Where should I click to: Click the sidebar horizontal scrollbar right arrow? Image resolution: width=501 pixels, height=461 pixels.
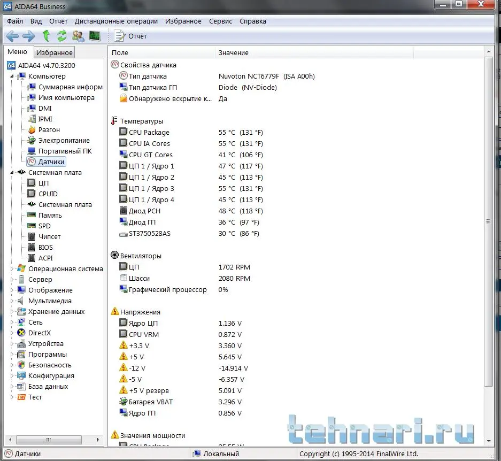click(x=98, y=440)
